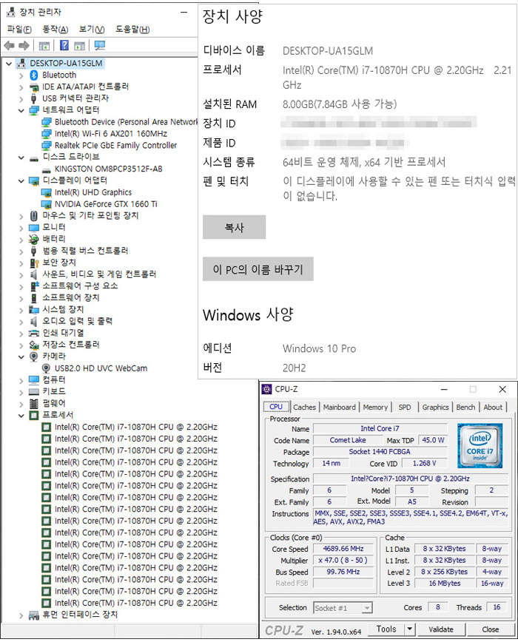Select Realtek PCIe GbE Family Controller

click(x=116, y=146)
